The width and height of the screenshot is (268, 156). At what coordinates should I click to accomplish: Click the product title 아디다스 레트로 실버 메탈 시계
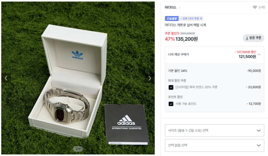[x=185, y=25]
